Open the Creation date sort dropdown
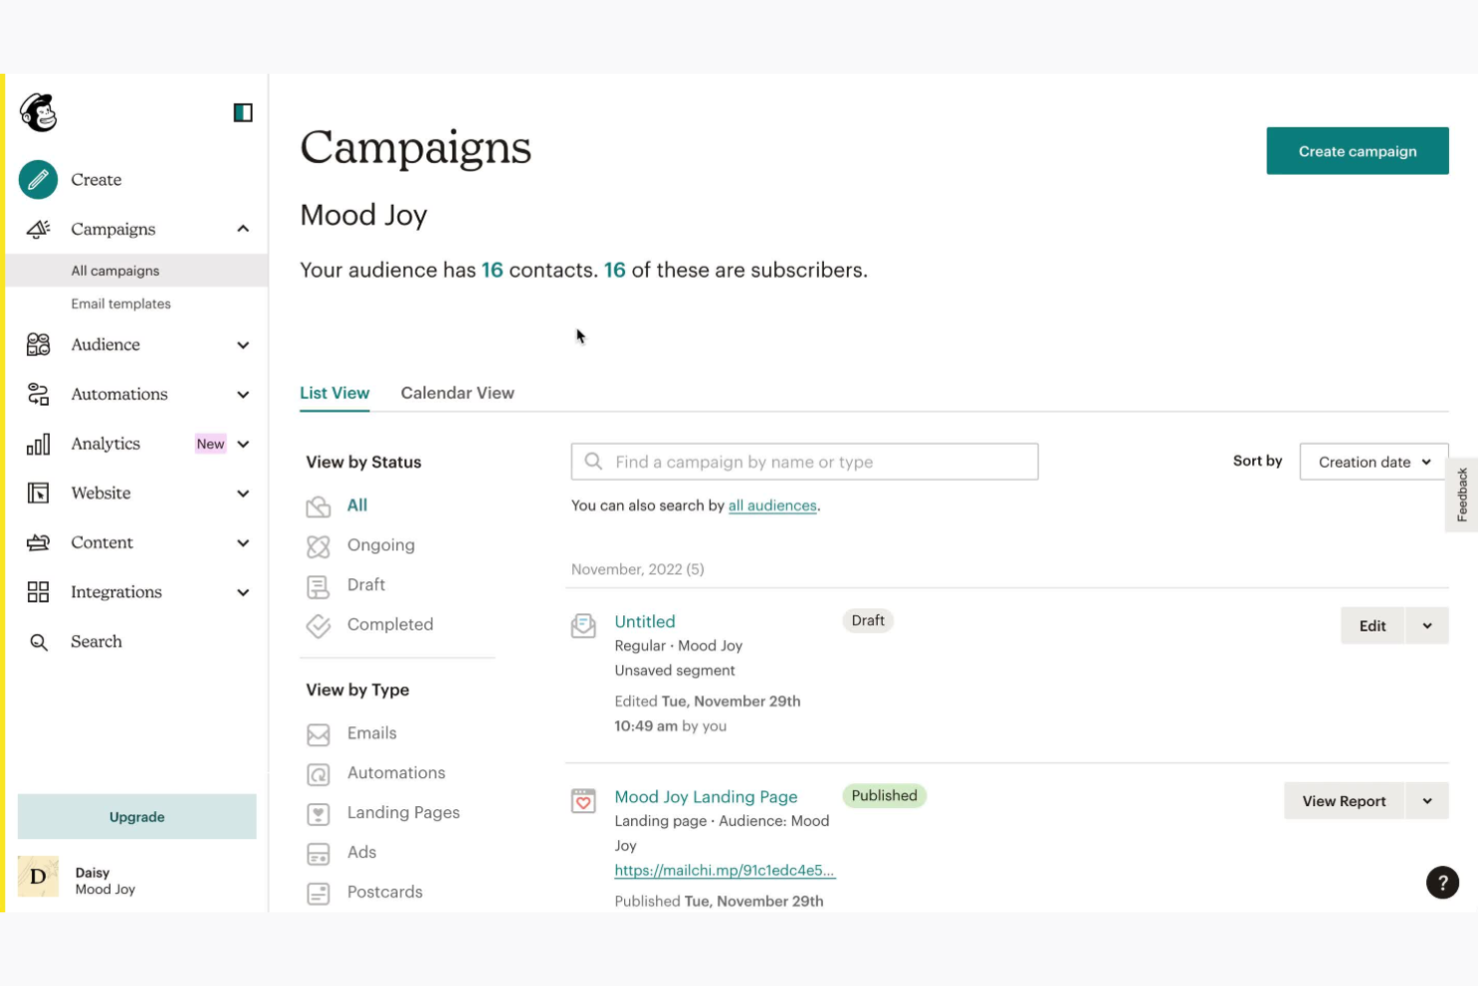The height and width of the screenshot is (986, 1478). 1372,462
